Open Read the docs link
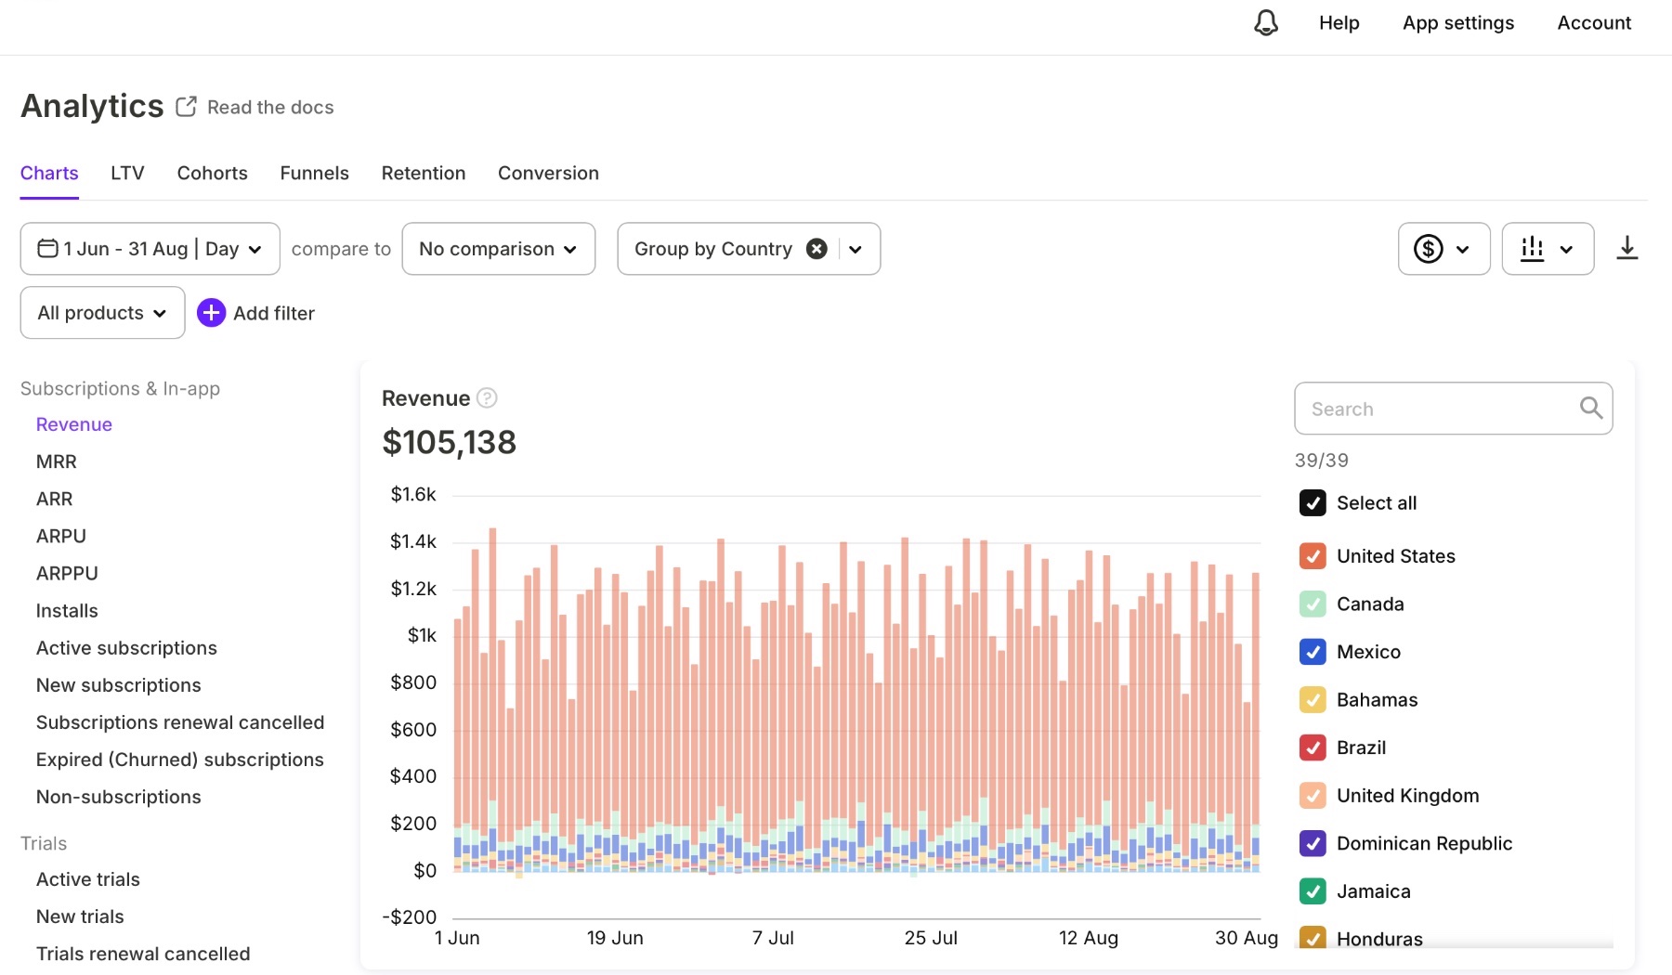The width and height of the screenshot is (1672, 975). point(270,108)
